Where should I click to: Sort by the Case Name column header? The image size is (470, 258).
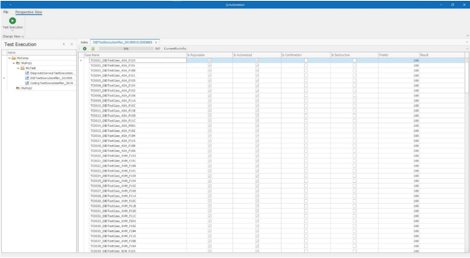pos(135,55)
